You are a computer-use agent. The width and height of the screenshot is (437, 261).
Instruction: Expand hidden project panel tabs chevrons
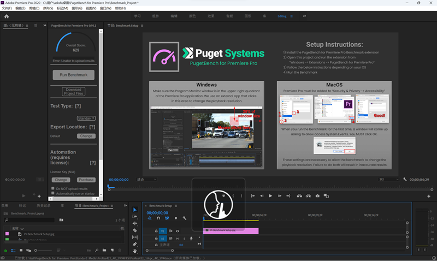click(x=125, y=205)
